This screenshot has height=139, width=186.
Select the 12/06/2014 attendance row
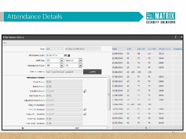tap(147, 54)
